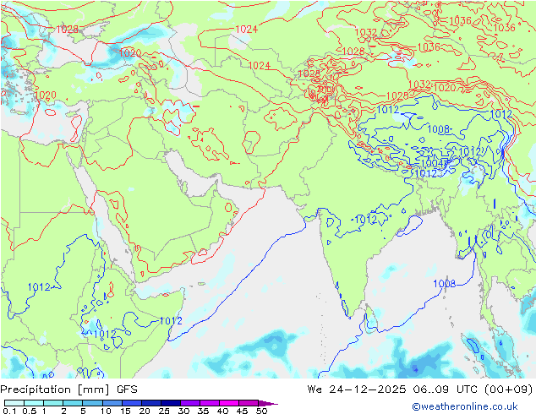Pick the legend swatch between 0.1 and 0.5
Viewport: 536px width, 414px height.
coord(14,403)
